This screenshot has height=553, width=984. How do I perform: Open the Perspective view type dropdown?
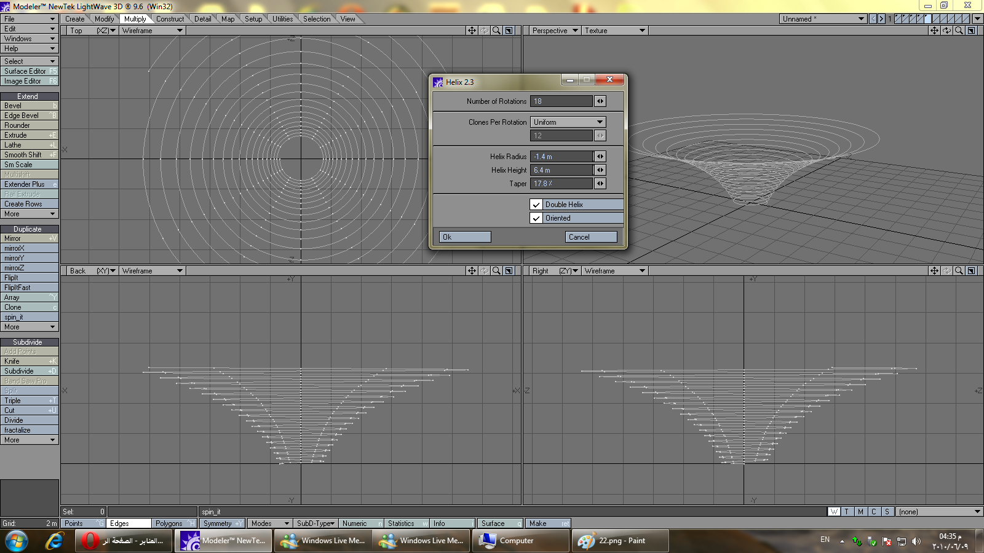[x=555, y=30]
